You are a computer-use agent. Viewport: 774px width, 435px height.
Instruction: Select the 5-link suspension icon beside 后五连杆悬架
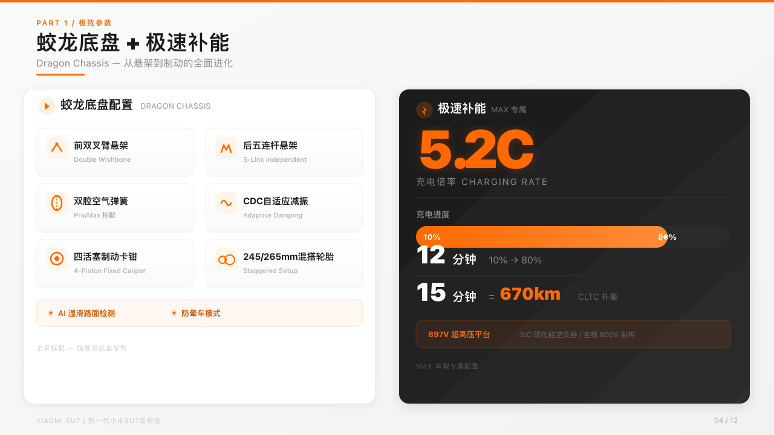click(x=226, y=147)
